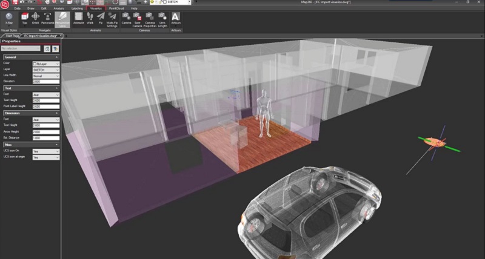Start the Animate tool
The image size is (485, 259).
(79, 19)
